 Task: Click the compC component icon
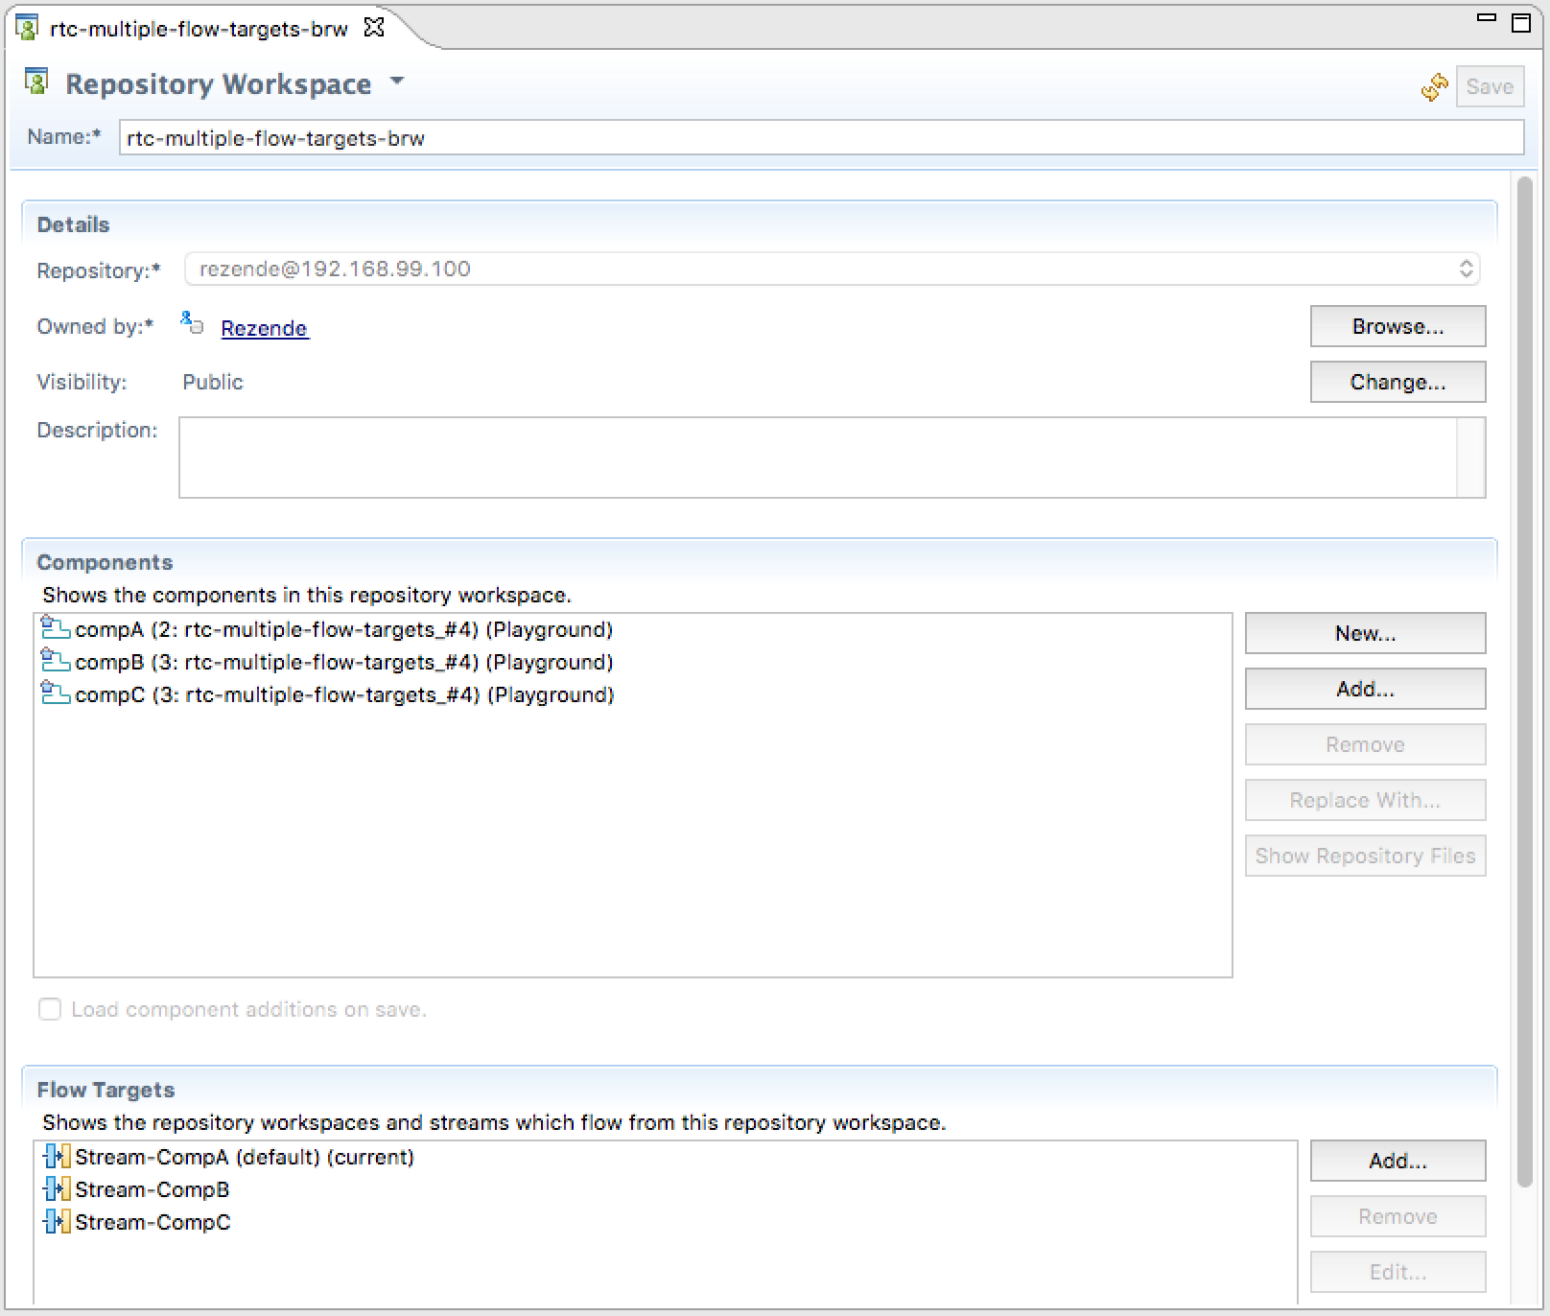pyautogui.click(x=55, y=694)
